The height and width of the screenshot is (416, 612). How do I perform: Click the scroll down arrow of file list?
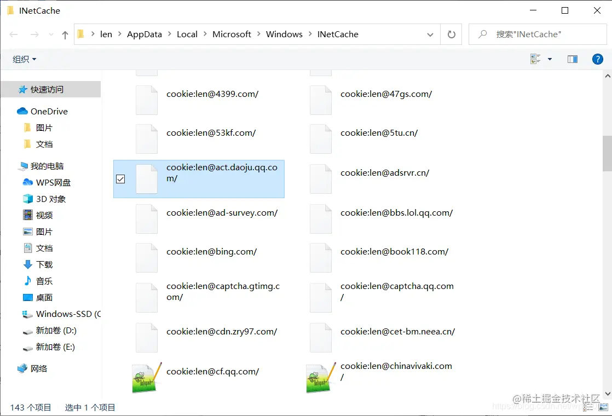607,394
